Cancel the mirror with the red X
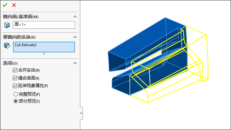The width and height of the screenshot is (231, 130). 14,5
